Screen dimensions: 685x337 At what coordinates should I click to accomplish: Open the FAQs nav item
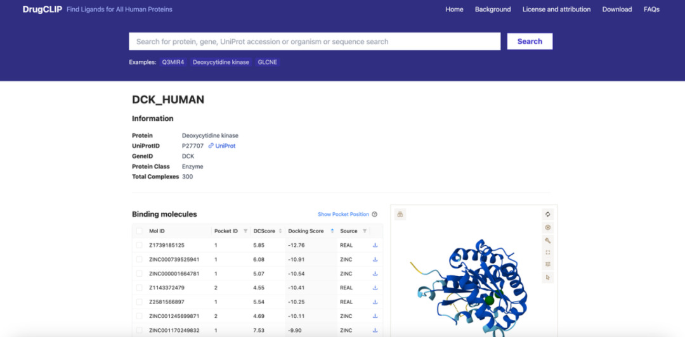[651, 9]
